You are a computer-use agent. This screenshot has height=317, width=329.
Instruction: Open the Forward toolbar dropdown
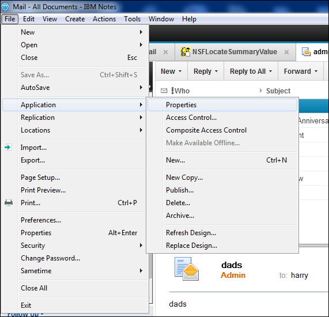point(316,71)
